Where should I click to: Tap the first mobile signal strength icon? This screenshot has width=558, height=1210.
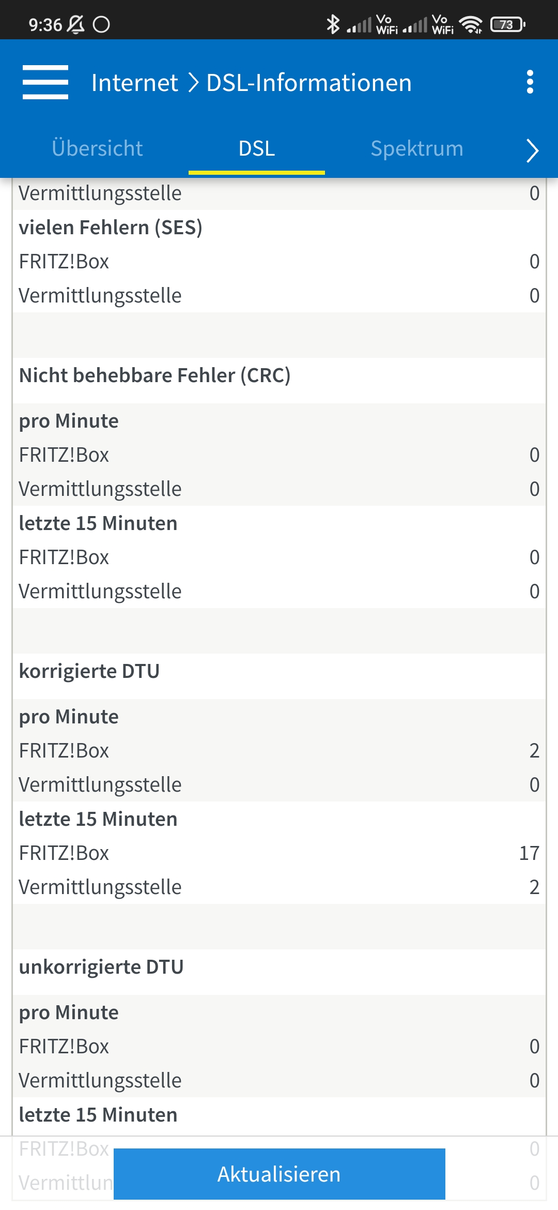[x=360, y=24]
